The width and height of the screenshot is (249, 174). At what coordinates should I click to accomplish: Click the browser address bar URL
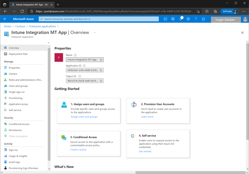coord(114,11)
